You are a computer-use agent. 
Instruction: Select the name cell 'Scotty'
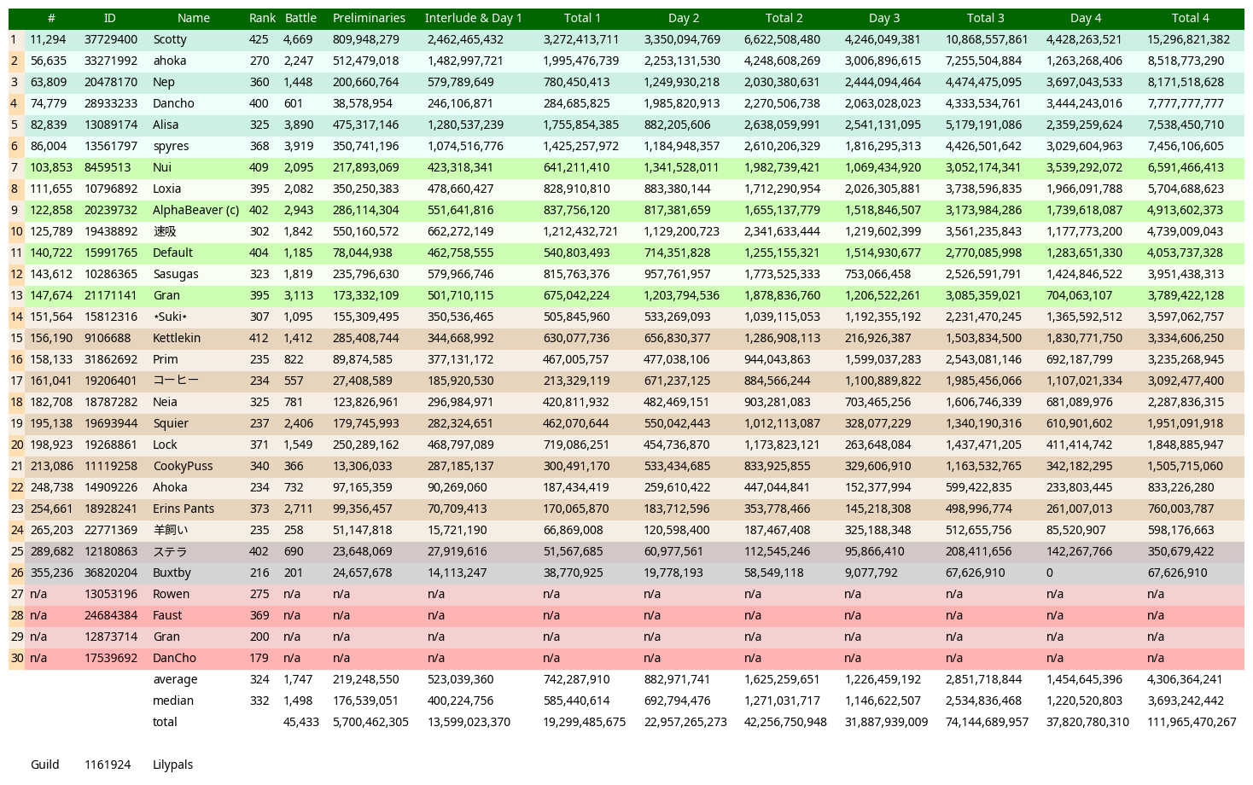click(170, 39)
